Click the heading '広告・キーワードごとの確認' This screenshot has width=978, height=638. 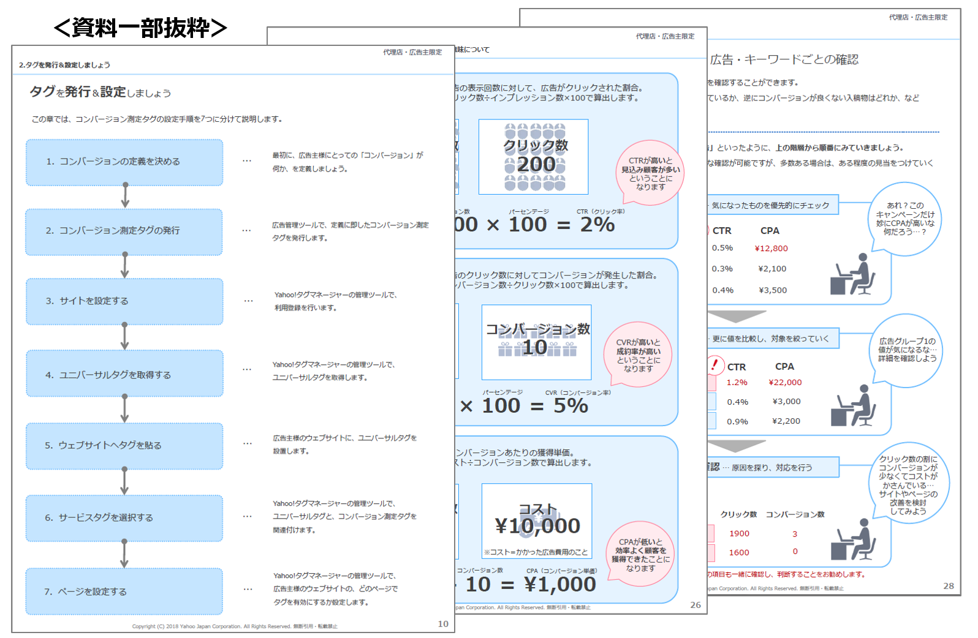(784, 59)
